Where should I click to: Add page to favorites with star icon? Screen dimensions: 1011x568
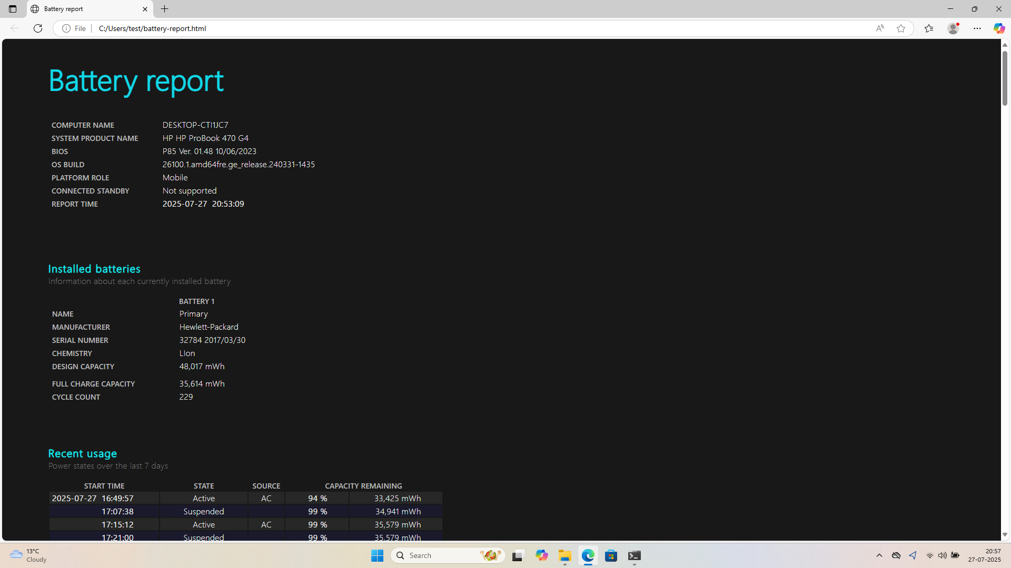tap(901, 28)
